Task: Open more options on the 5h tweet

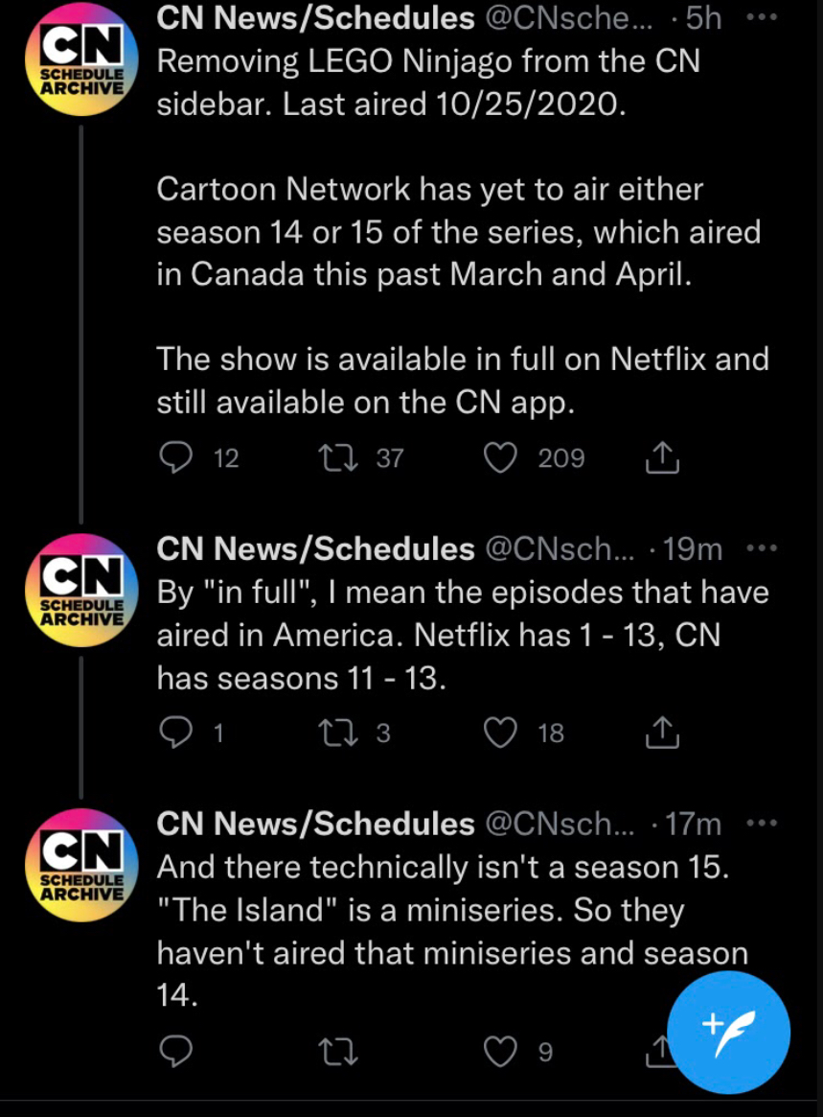Action: point(763,17)
